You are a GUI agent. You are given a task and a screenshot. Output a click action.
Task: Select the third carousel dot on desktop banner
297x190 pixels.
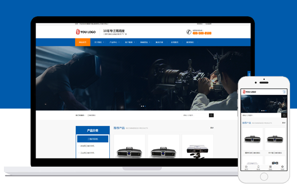pyautogui.click(x=145, y=106)
